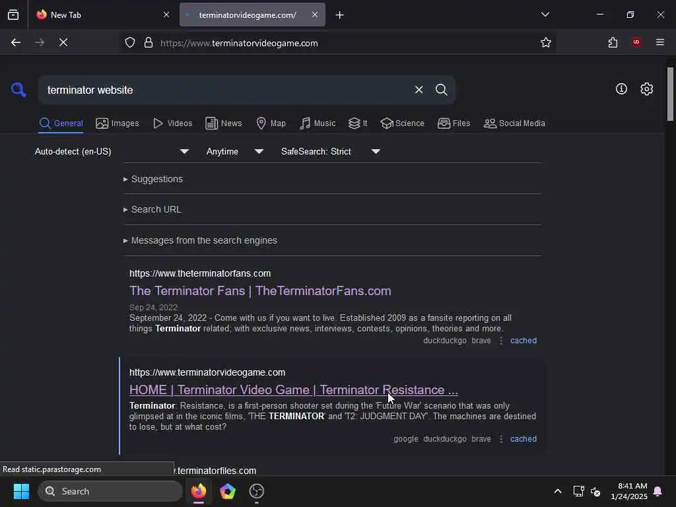The image size is (676, 507).
Task: Click the Firefox taskbar icon
Action: [x=199, y=491]
